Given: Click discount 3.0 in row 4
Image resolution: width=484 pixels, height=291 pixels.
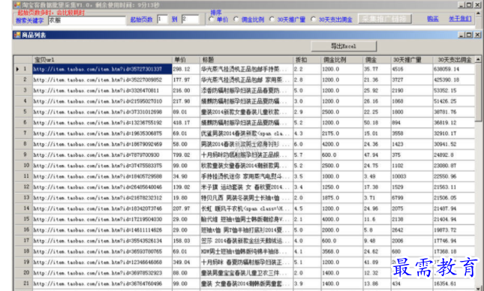Looking at the screenshot, I should (x=307, y=101).
